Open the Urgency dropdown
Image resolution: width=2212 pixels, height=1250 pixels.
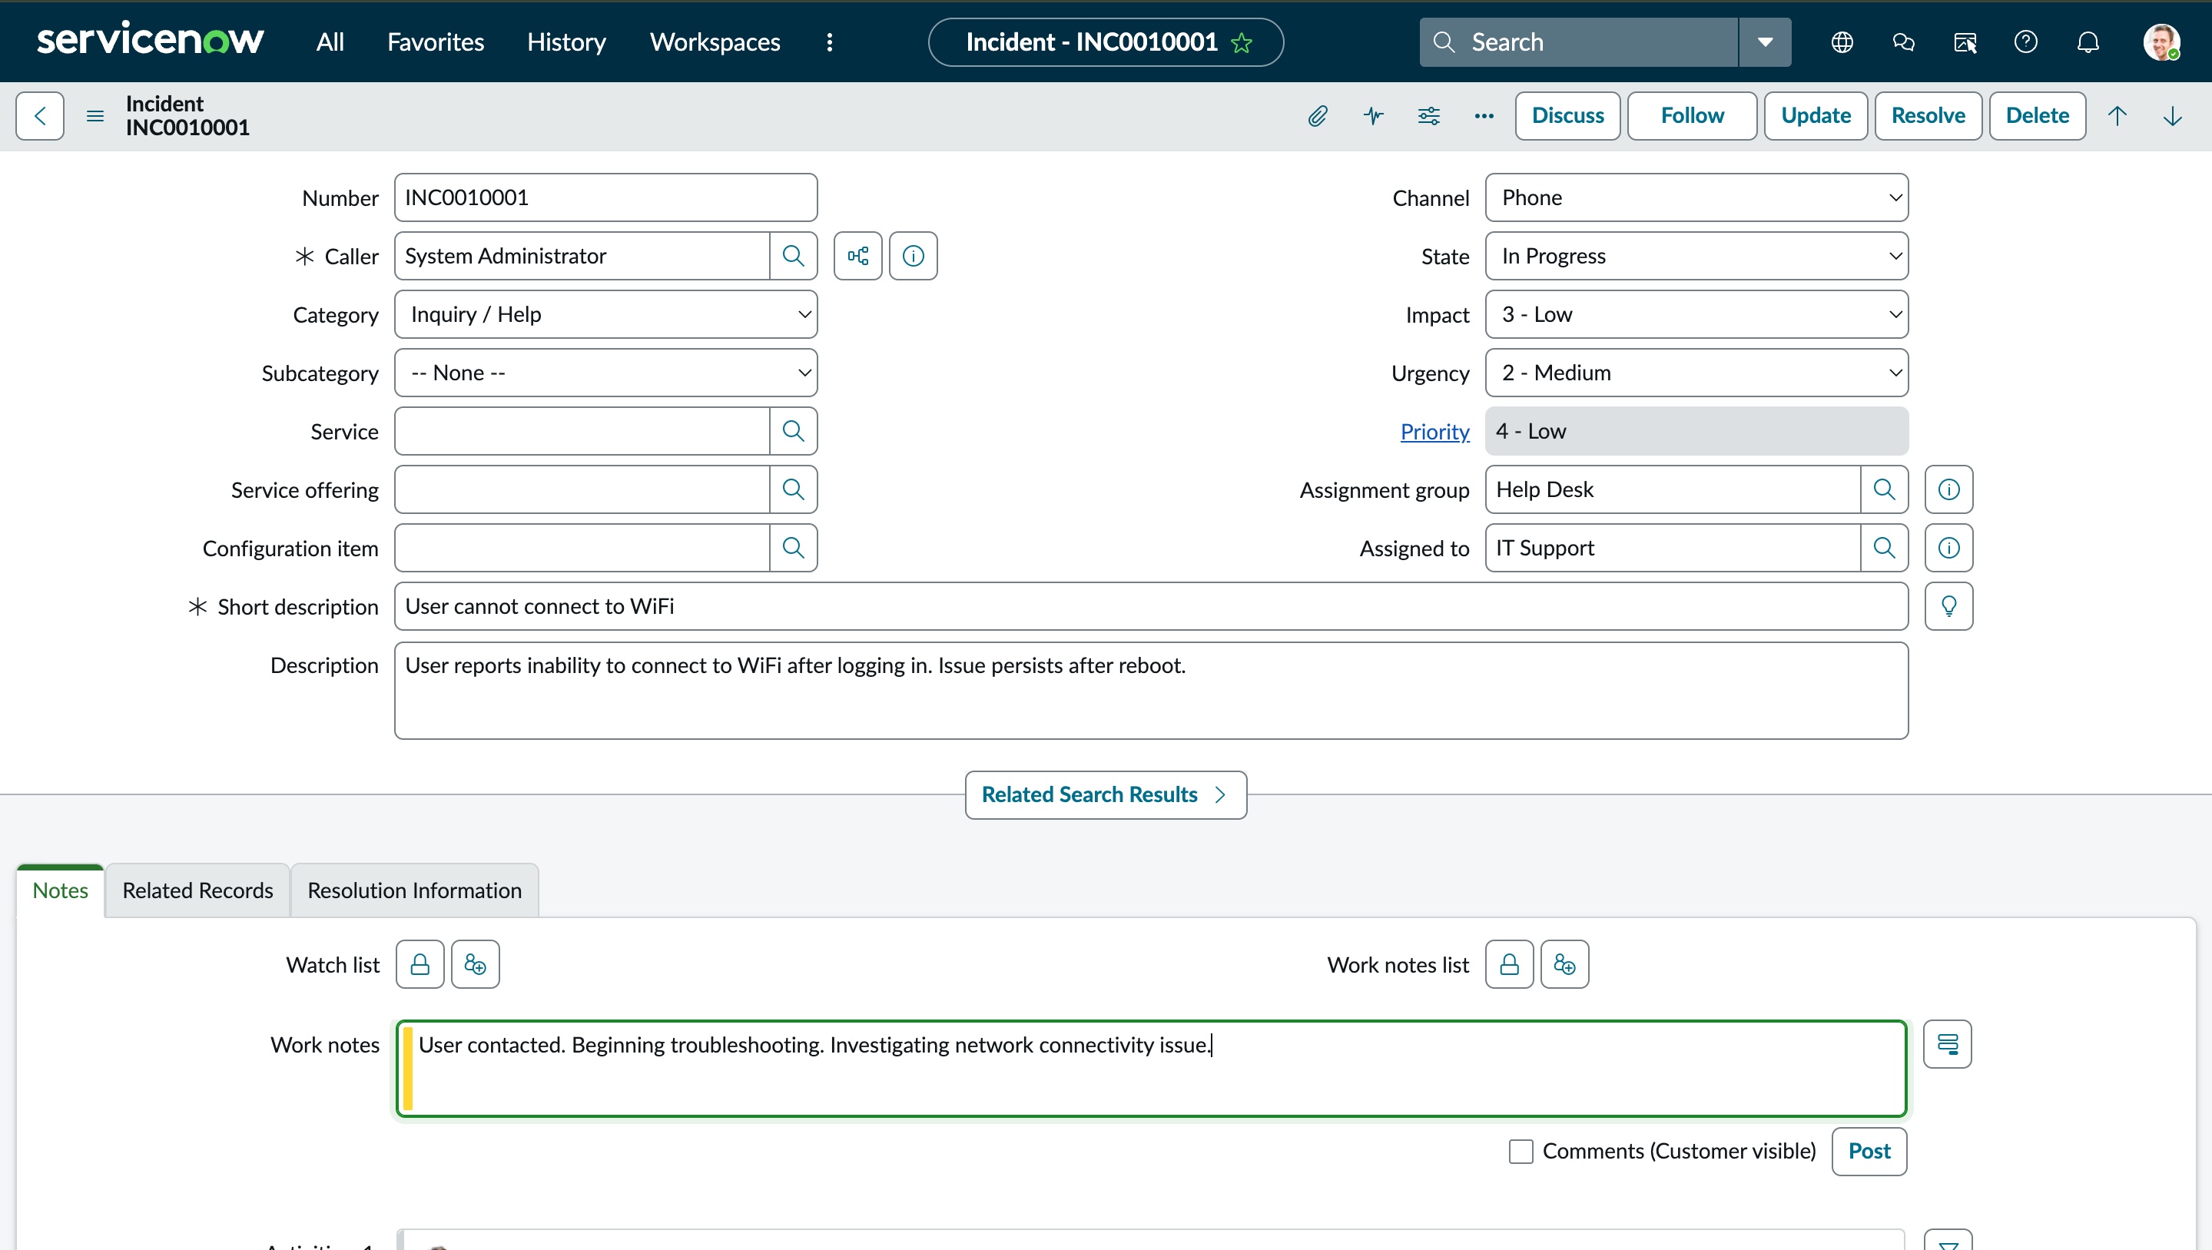(1696, 373)
